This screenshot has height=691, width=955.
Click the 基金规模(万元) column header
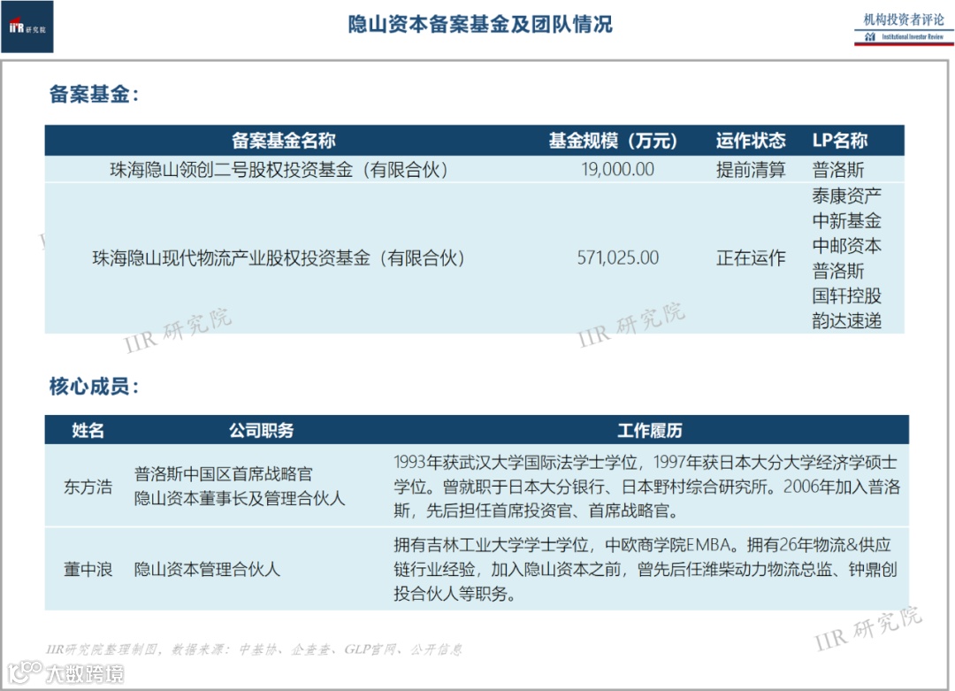613,141
